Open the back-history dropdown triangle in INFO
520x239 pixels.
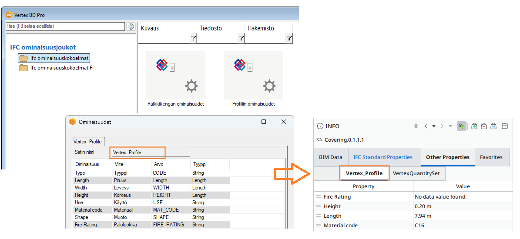pyautogui.click(x=433, y=126)
